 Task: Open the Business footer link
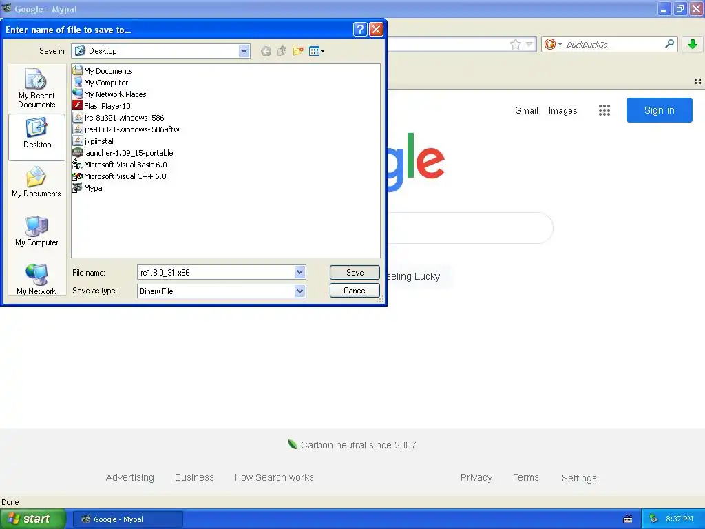click(x=194, y=478)
